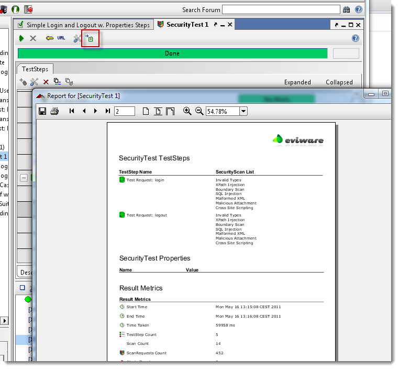Go to previous report page
399x369 pixels.
coord(84,111)
